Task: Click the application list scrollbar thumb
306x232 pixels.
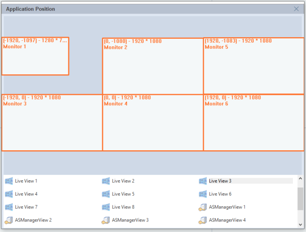Action: point(300,199)
